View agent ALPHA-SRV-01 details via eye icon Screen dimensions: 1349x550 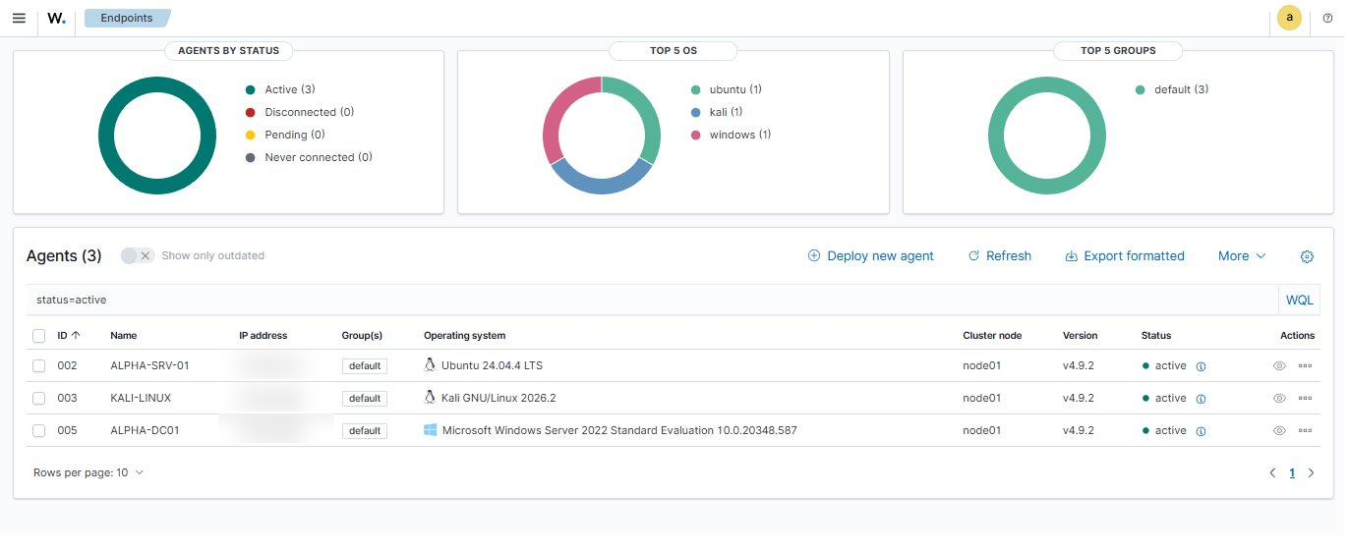[1279, 365]
